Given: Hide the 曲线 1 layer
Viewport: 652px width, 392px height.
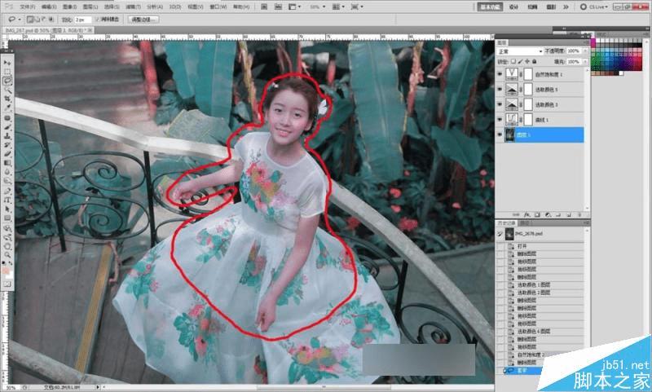Looking at the screenshot, I should click(x=500, y=120).
